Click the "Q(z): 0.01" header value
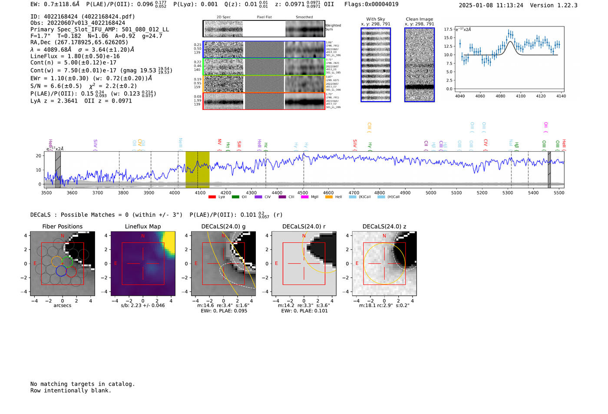 coord(241,4)
